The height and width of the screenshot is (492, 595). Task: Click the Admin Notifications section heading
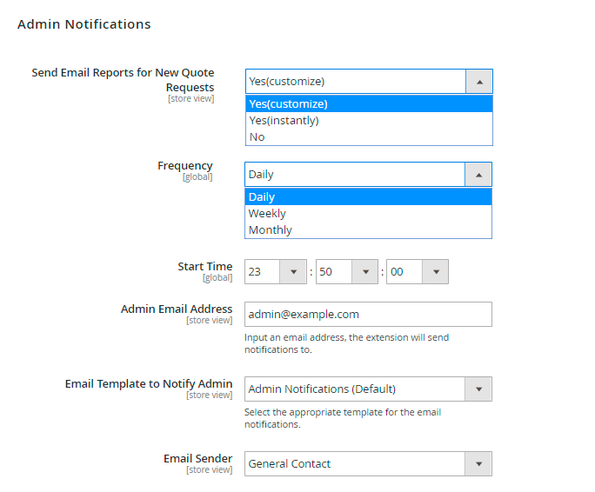point(84,24)
